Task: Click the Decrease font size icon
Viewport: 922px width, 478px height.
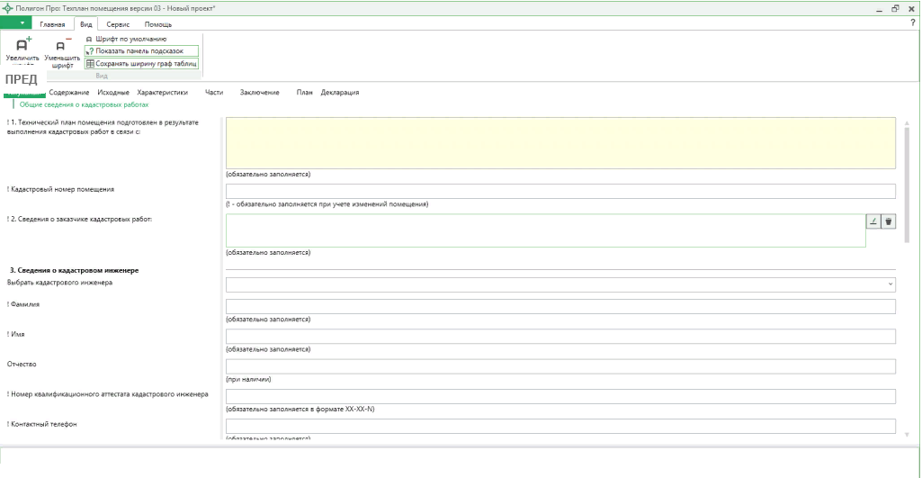Action: coord(62,44)
